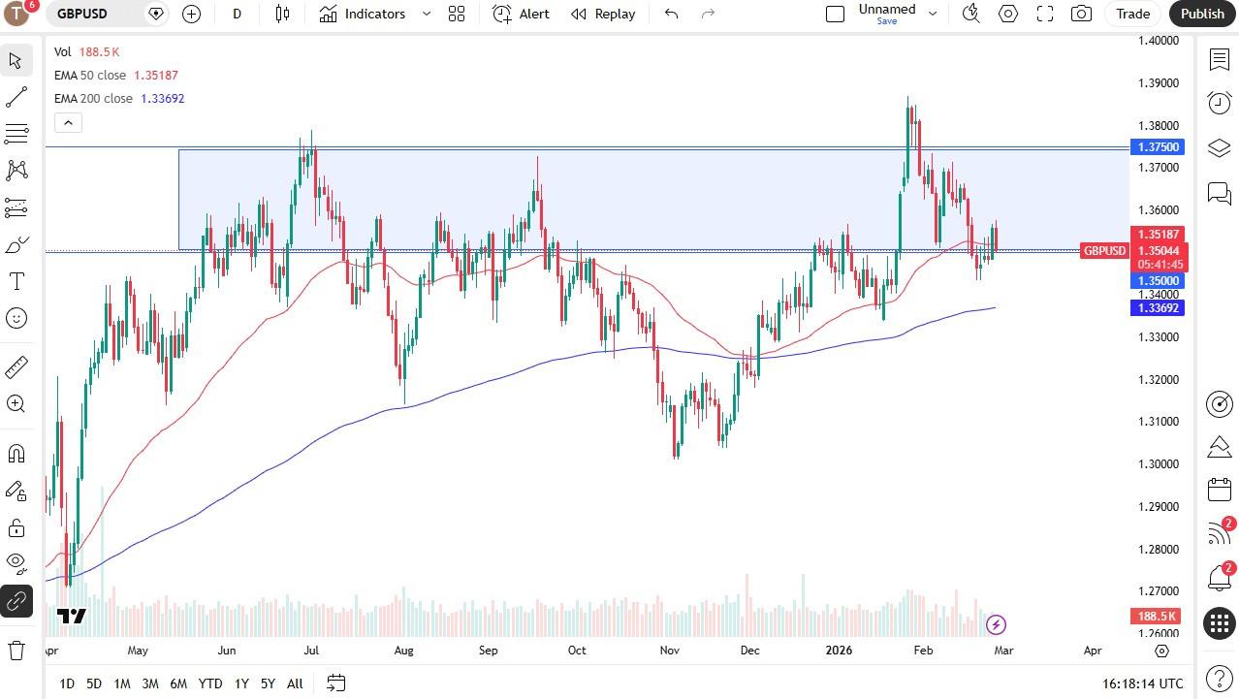The height and width of the screenshot is (699, 1239).
Task: Select the trend line drawing tool
Action: tap(16, 96)
